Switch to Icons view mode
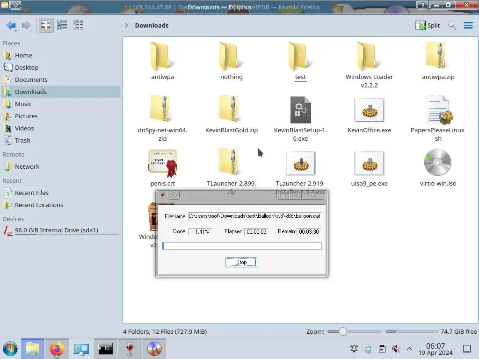The width and height of the screenshot is (479, 359). (x=46, y=25)
